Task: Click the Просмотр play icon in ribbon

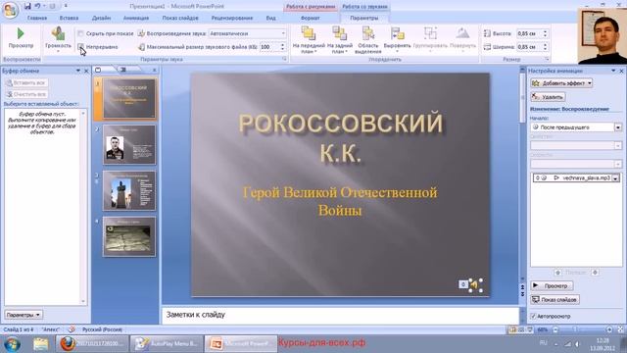Action: coord(21,33)
